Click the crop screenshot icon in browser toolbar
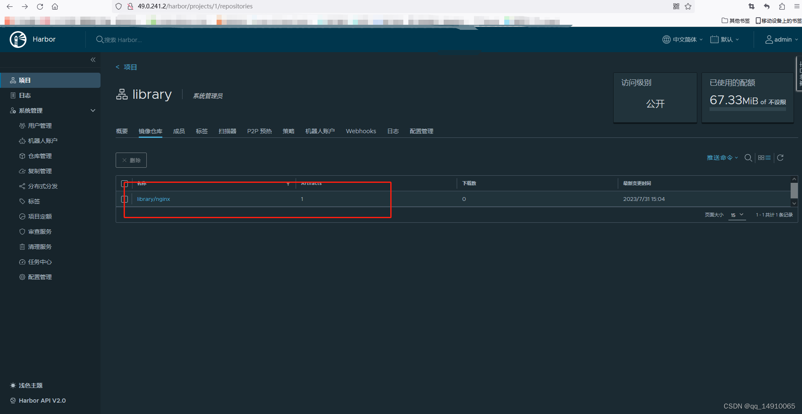This screenshot has width=802, height=414. (752, 6)
